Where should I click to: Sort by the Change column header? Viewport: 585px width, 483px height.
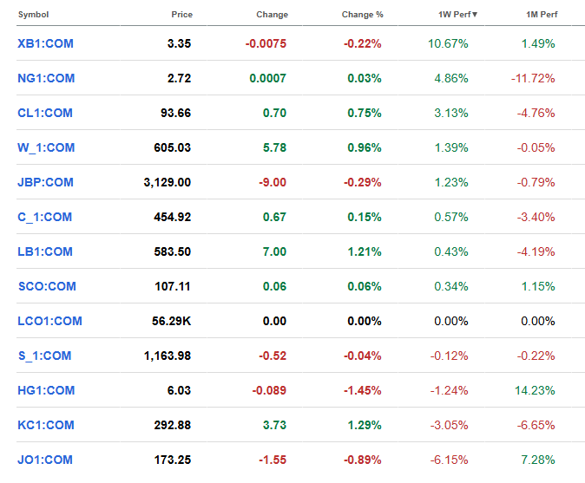pyautogui.click(x=272, y=15)
